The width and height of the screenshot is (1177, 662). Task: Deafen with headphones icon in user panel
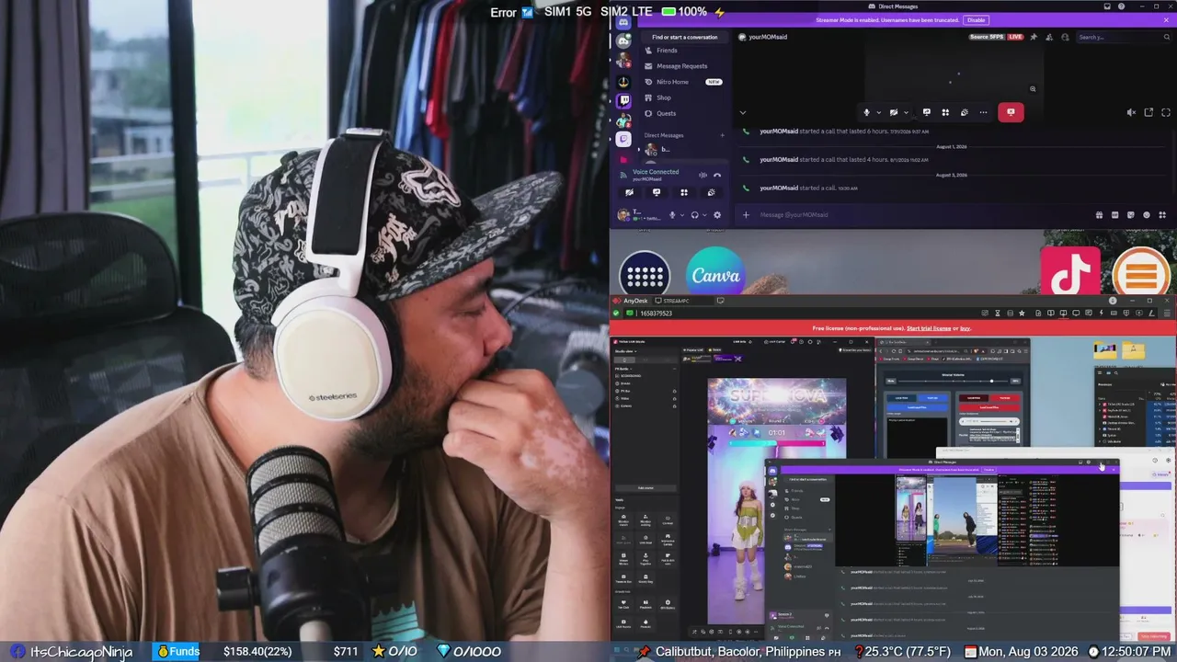[694, 215]
